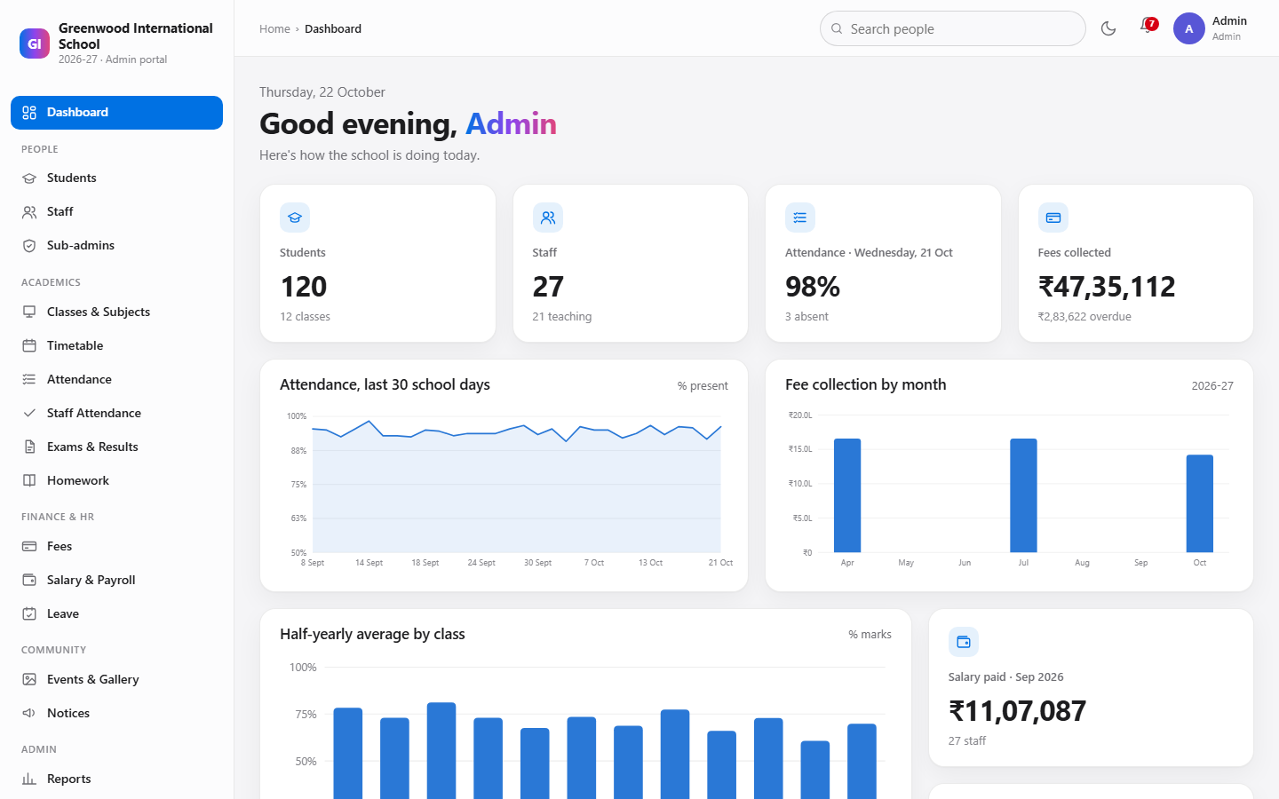Open Attendance in the sidebar
1279x799 pixels.
coord(116,380)
